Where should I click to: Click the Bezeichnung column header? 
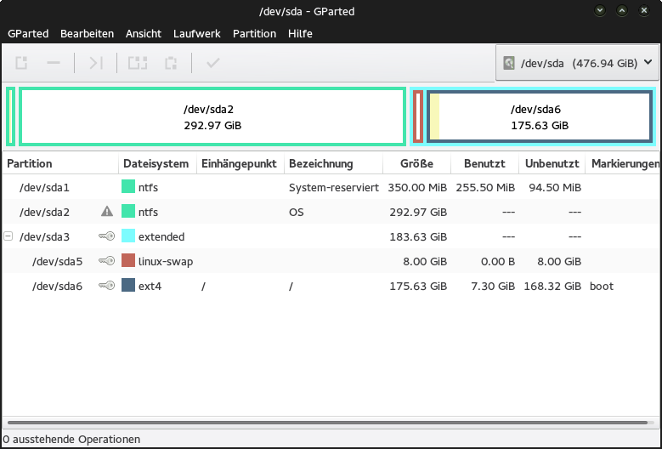(333, 163)
